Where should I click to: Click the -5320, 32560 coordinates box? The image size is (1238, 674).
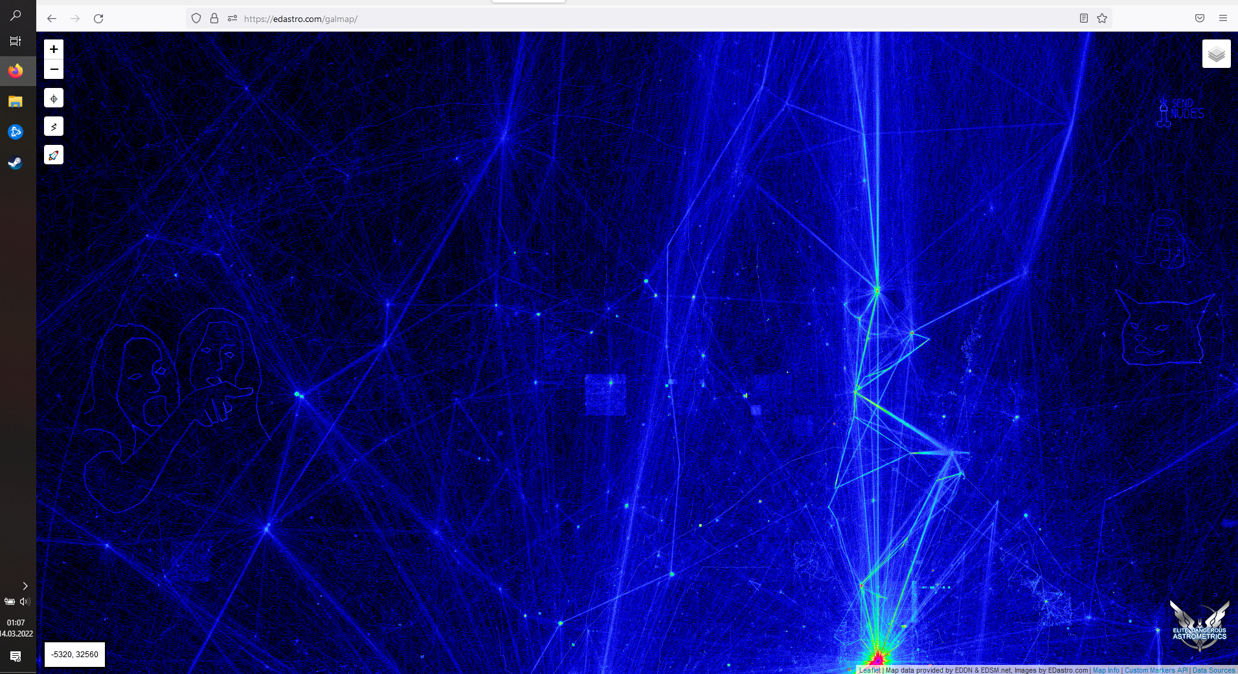pos(74,655)
